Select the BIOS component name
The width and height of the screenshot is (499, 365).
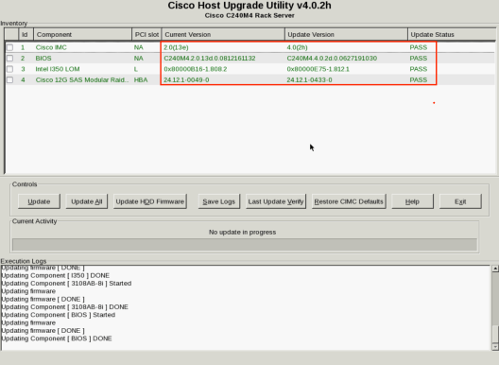click(x=43, y=59)
